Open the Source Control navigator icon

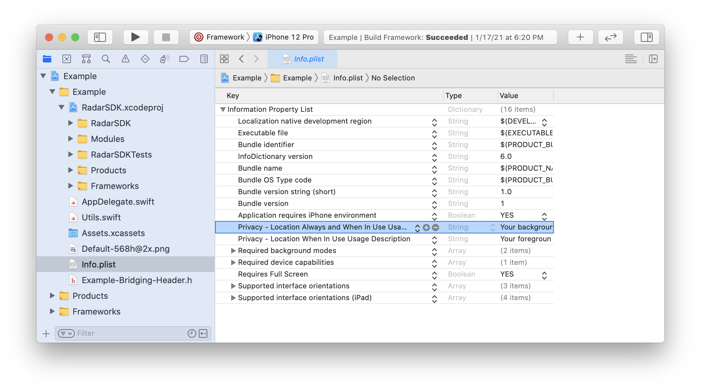pyautogui.click(x=67, y=59)
